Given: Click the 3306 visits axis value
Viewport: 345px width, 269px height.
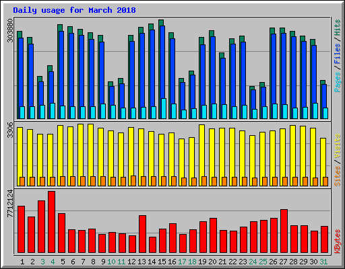Looking at the screenshot, I should coord(10,130).
